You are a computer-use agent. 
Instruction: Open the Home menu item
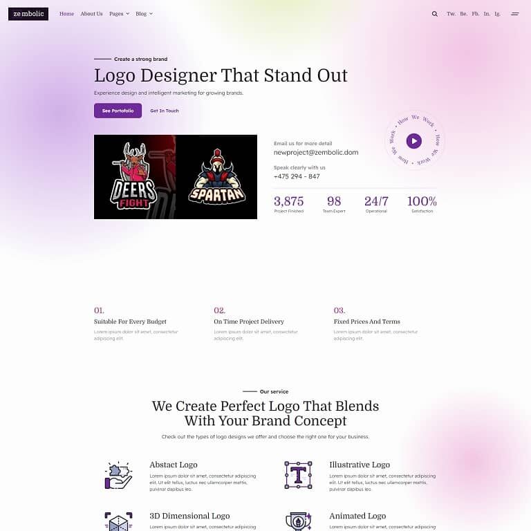(66, 14)
